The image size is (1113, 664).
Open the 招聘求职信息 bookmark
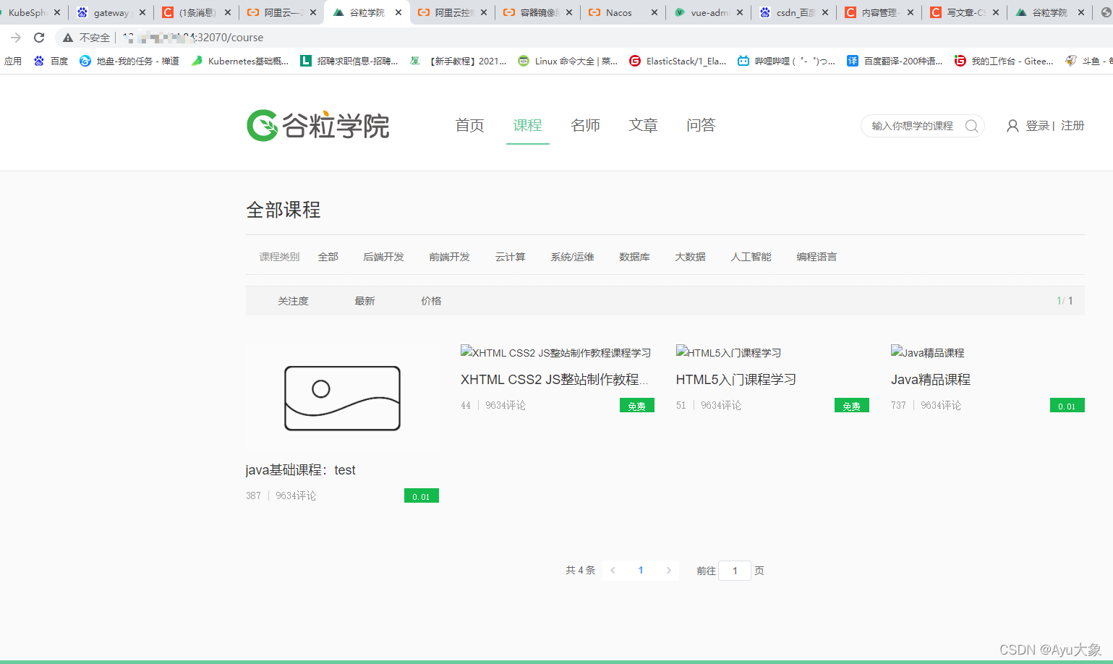point(349,61)
